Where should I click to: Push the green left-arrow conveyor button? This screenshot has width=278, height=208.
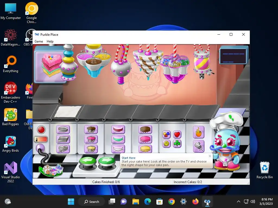tap(88, 161)
